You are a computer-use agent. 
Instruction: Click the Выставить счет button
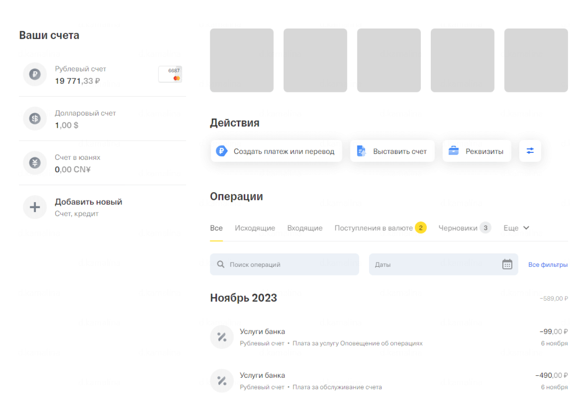[x=392, y=151]
